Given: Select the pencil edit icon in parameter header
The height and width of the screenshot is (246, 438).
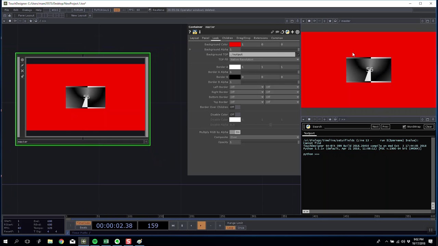Looking at the screenshot, I should (x=272, y=32).
